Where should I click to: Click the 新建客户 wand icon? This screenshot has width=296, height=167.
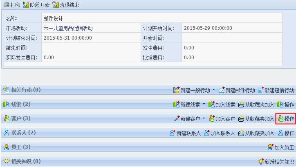[177, 118]
